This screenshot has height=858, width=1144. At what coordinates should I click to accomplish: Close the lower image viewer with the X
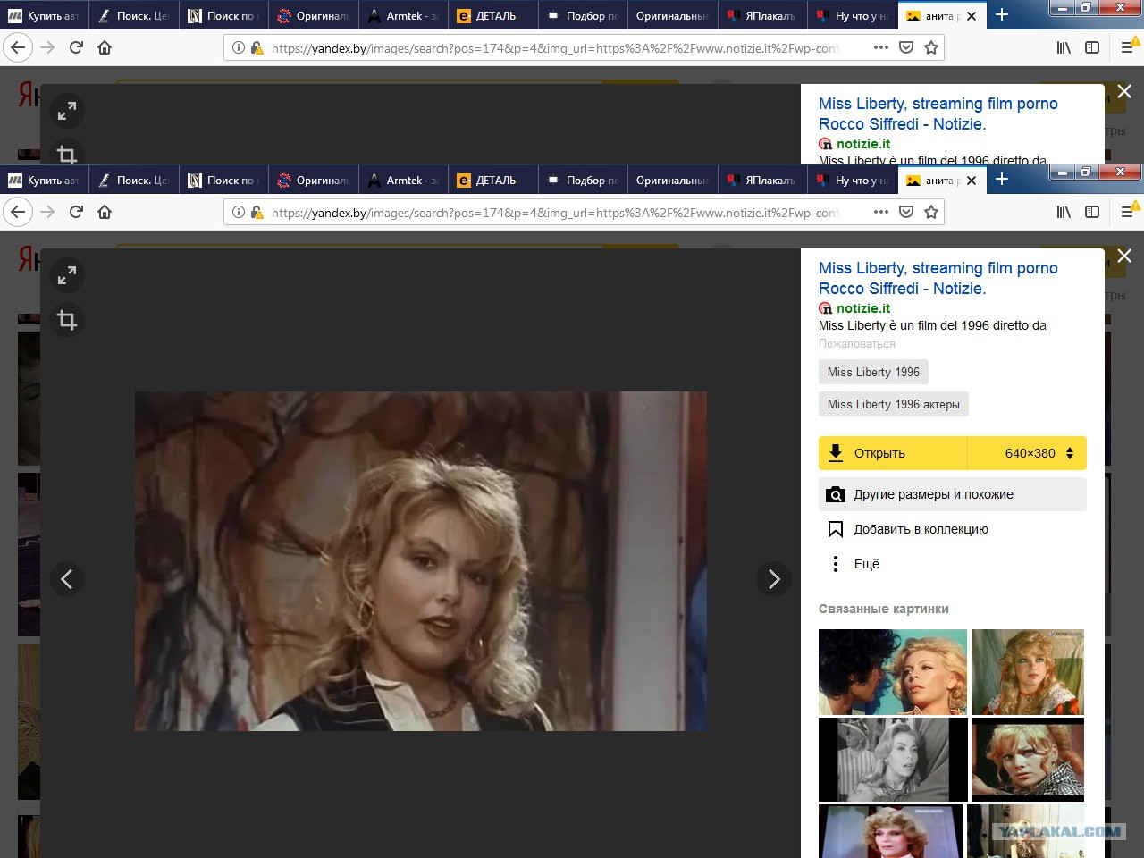1124,256
